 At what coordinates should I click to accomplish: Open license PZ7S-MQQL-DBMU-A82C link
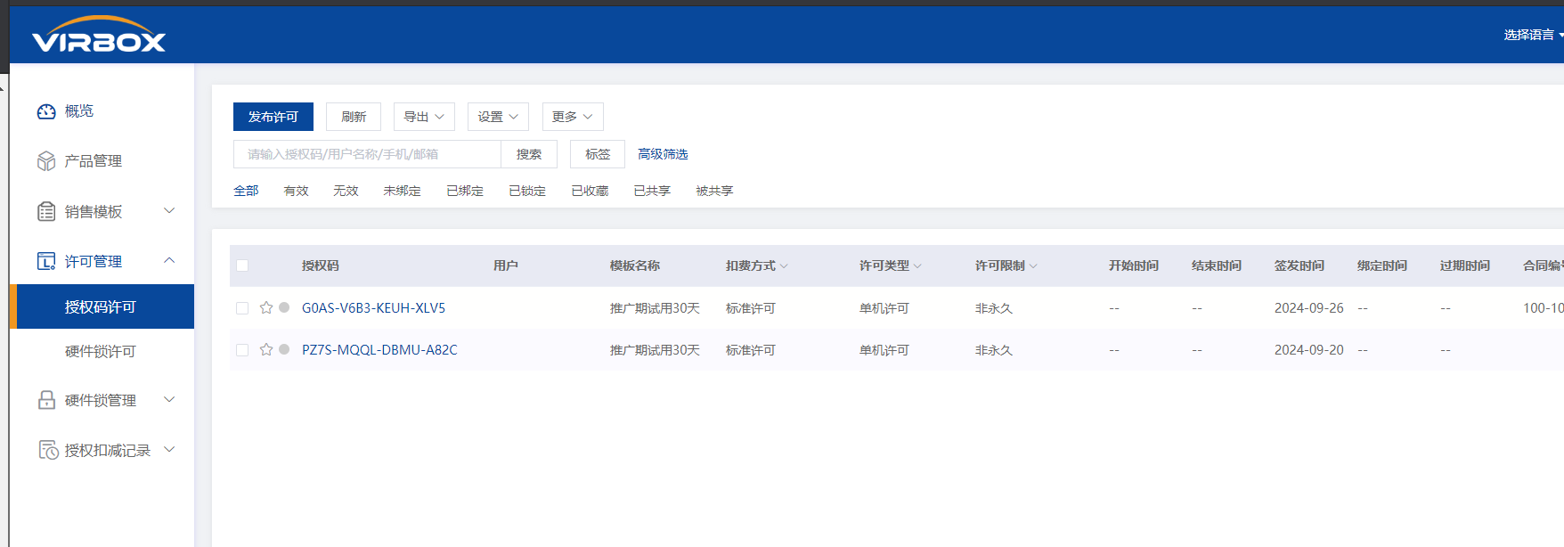379,350
